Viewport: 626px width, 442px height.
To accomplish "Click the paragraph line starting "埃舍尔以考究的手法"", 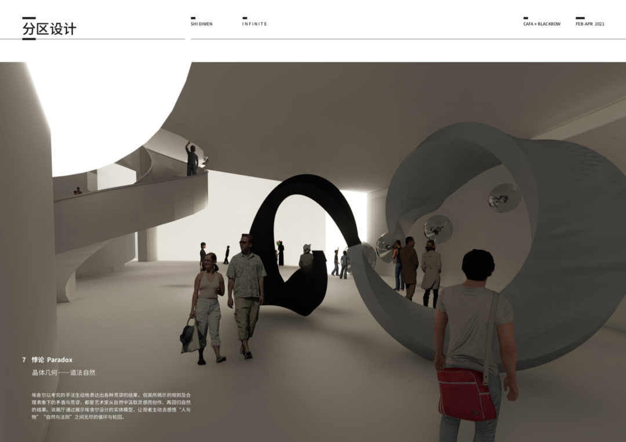I will (x=111, y=395).
